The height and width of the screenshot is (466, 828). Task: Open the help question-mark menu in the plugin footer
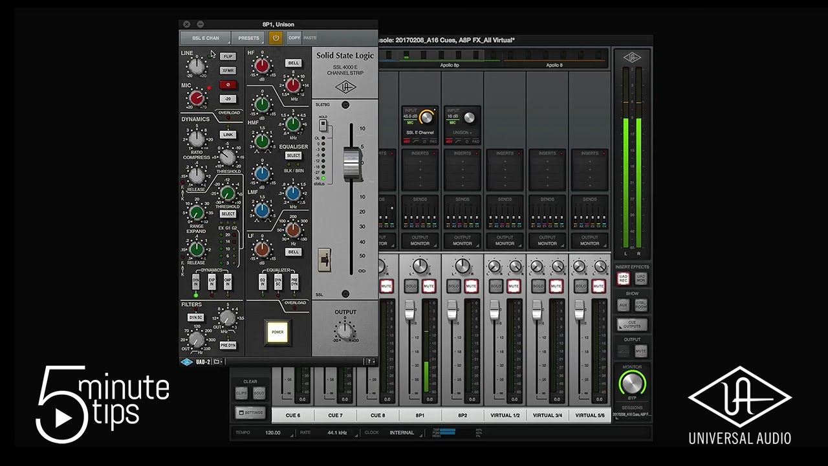[370, 362]
